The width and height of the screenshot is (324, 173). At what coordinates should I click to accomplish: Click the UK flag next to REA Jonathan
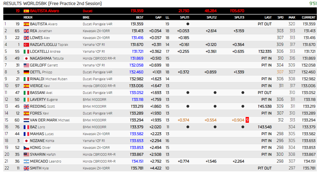(x=26, y=31)
